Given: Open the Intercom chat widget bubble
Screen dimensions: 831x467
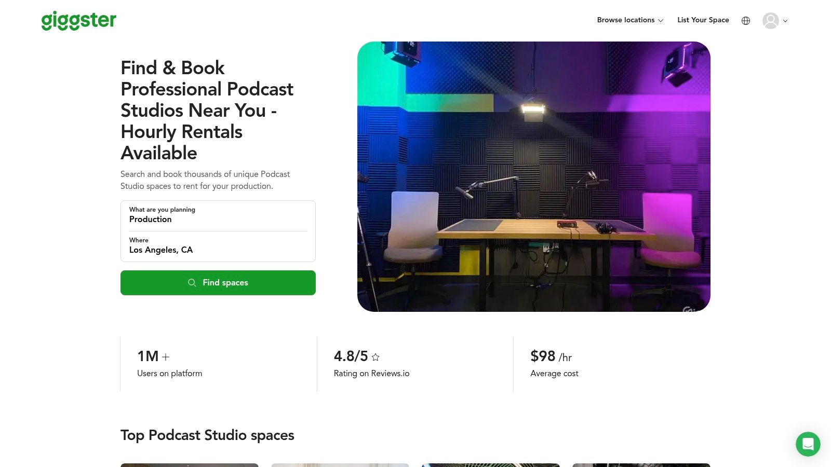Looking at the screenshot, I should (x=808, y=444).
